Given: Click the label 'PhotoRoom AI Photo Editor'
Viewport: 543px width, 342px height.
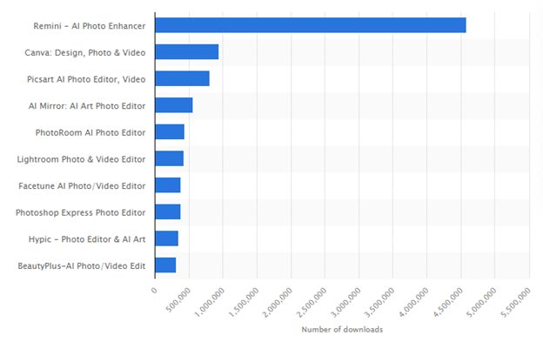Looking at the screenshot, I should tap(90, 132).
